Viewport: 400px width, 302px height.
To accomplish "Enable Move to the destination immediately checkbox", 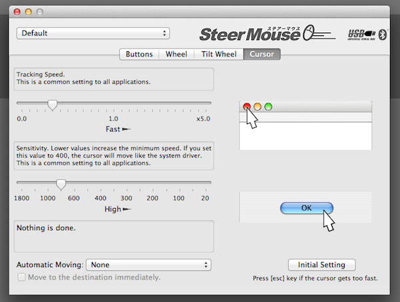I will 21,277.
